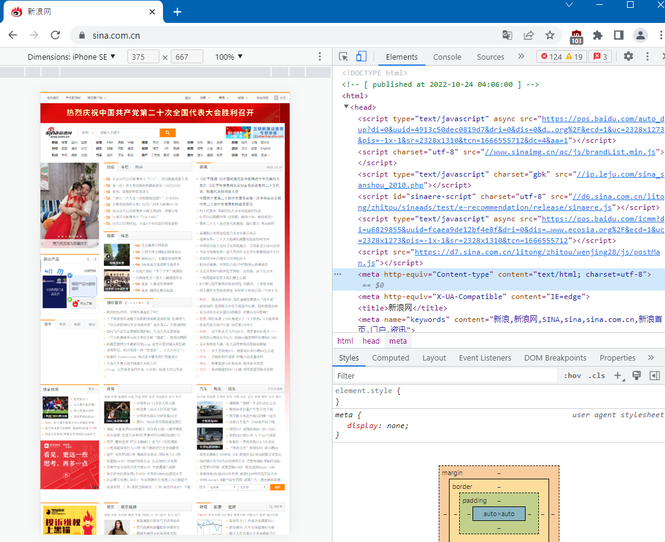The width and height of the screenshot is (665, 542).
Task: Click the browser forward arrow
Action: [34, 35]
